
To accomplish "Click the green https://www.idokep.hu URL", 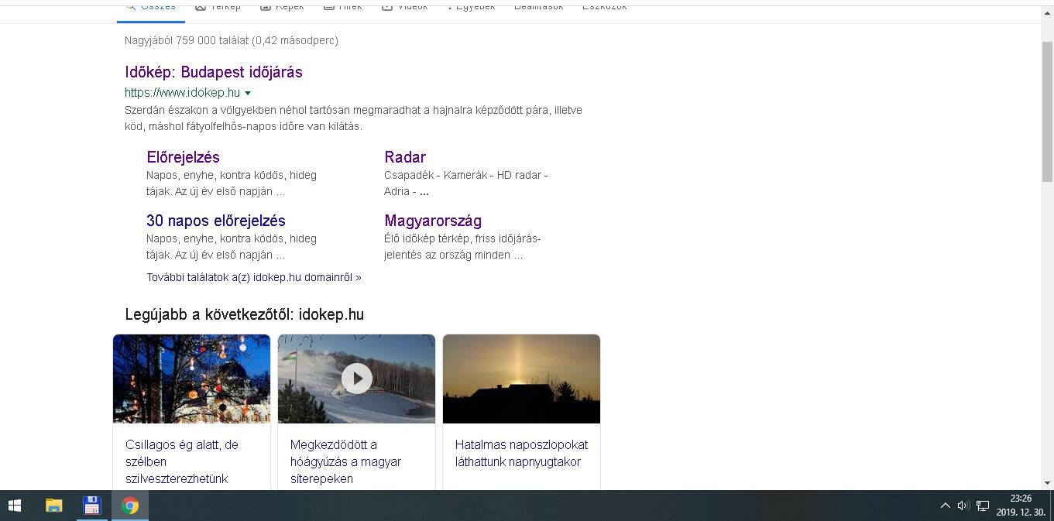I will point(183,93).
